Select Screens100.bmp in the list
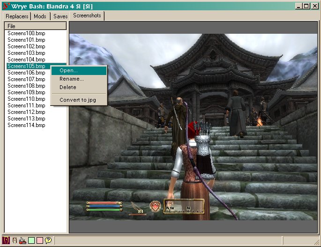 click(x=26, y=33)
